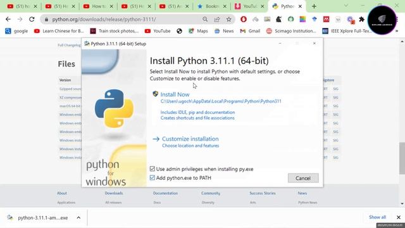The height and width of the screenshot is (228, 405).
Task: Click the arrow icon beside Customize installation
Action: pyautogui.click(x=156, y=139)
